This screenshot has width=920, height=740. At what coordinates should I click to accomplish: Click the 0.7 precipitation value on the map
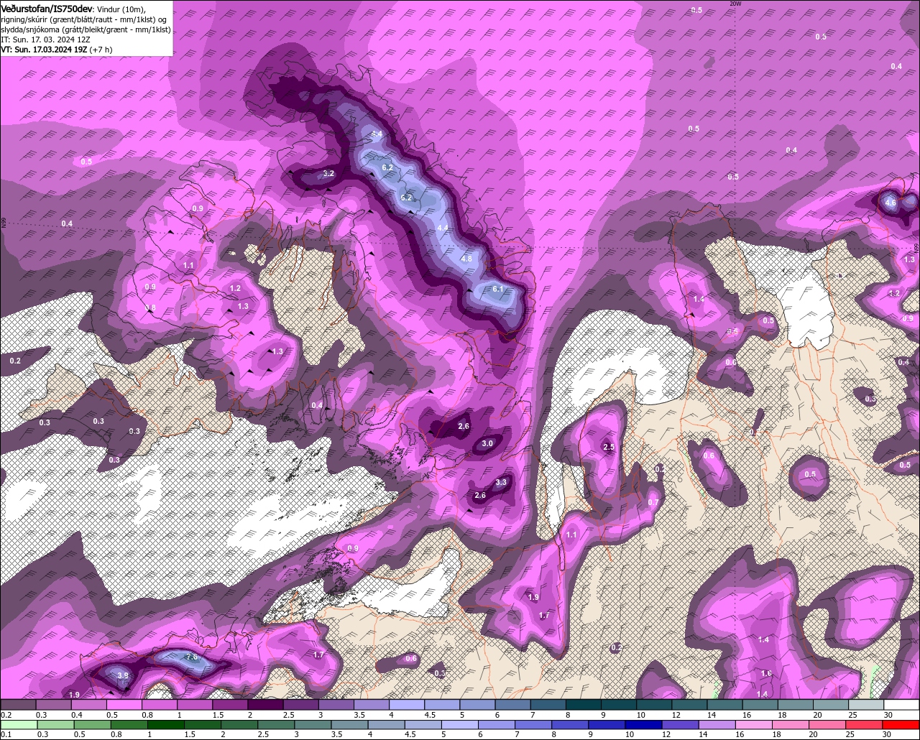653,501
